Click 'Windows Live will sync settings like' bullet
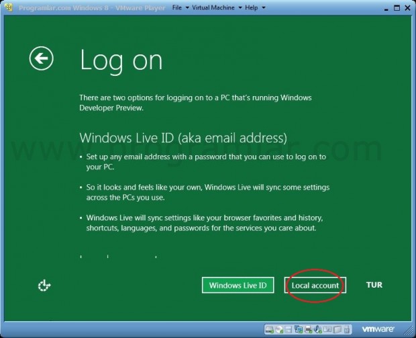The width and height of the screenshot is (416, 338). 204,223
